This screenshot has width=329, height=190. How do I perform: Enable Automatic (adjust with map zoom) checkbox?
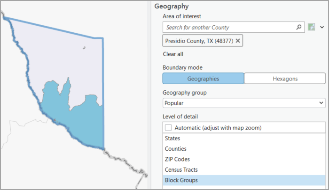pos(168,127)
